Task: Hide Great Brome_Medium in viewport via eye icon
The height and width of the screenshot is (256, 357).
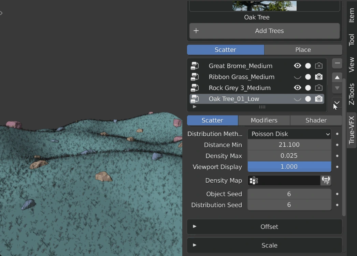Action: click(x=297, y=66)
